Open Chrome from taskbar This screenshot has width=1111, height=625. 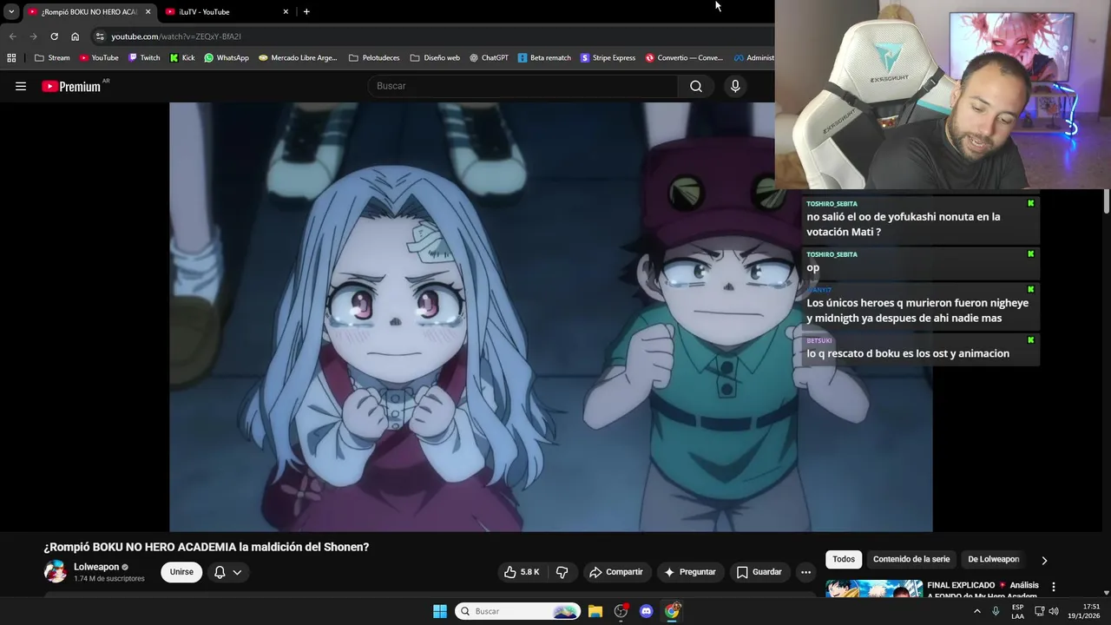[x=672, y=611]
